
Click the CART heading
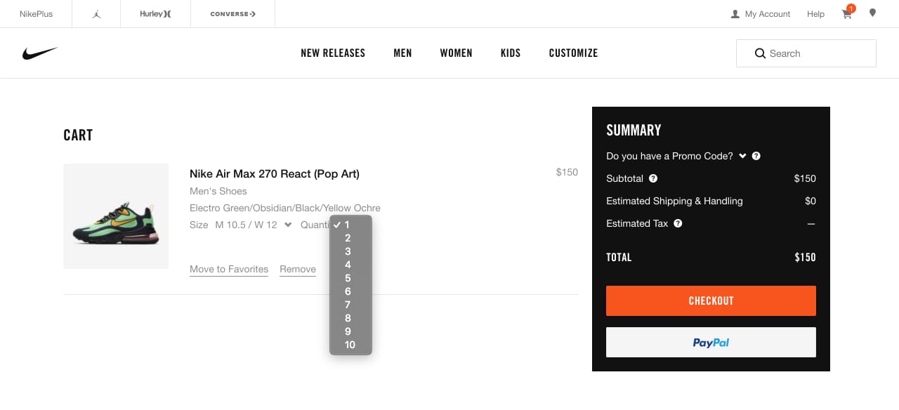click(x=78, y=135)
